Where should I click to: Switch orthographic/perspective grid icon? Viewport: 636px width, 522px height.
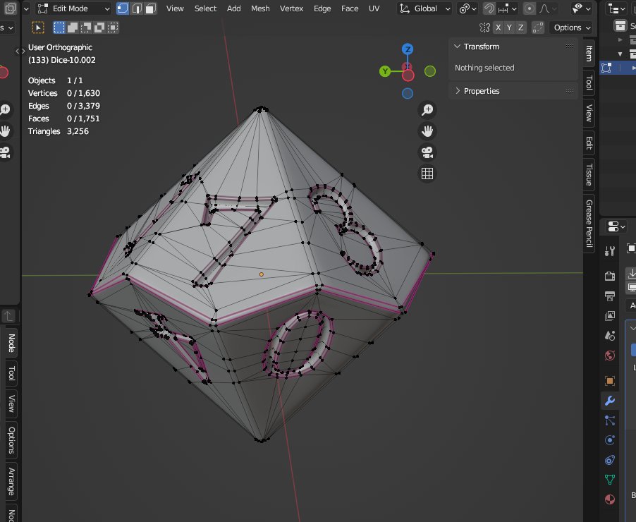pyautogui.click(x=427, y=174)
